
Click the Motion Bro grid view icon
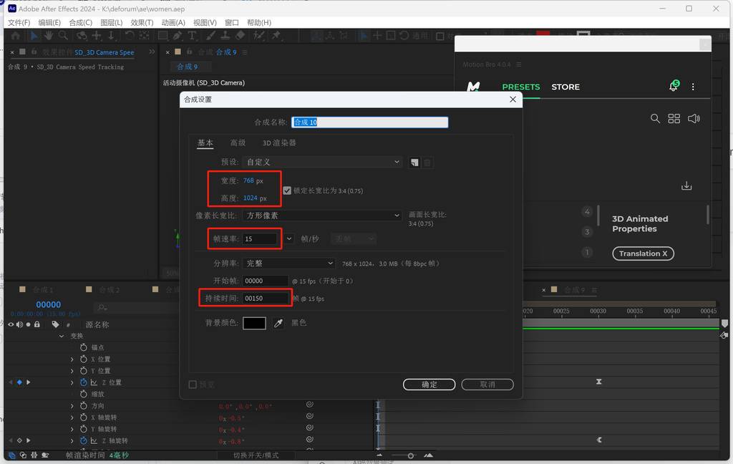(674, 119)
